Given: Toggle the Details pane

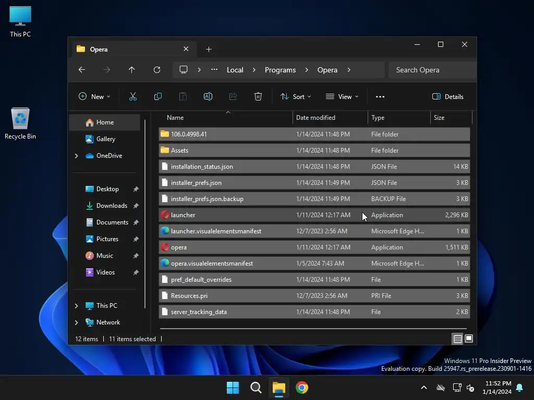Looking at the screenshot, I should (448, 96).
